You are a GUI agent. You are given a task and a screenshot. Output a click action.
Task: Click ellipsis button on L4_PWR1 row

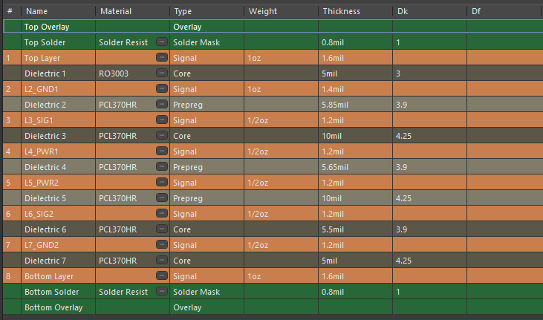click(161, 151)
